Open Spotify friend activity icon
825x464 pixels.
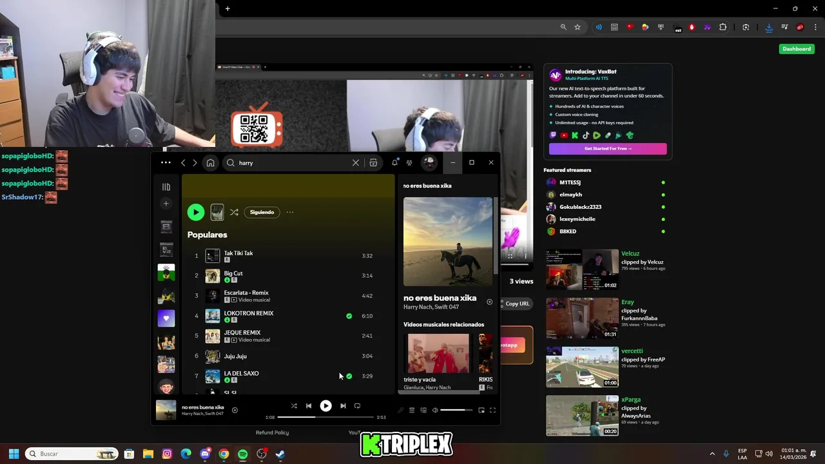409,162
